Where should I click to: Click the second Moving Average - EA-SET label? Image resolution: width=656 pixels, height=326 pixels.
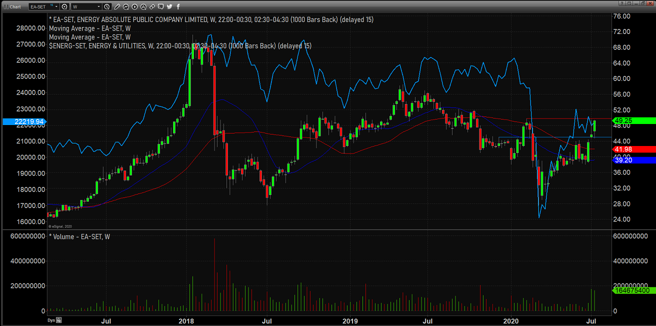click(x=89, y=37)
